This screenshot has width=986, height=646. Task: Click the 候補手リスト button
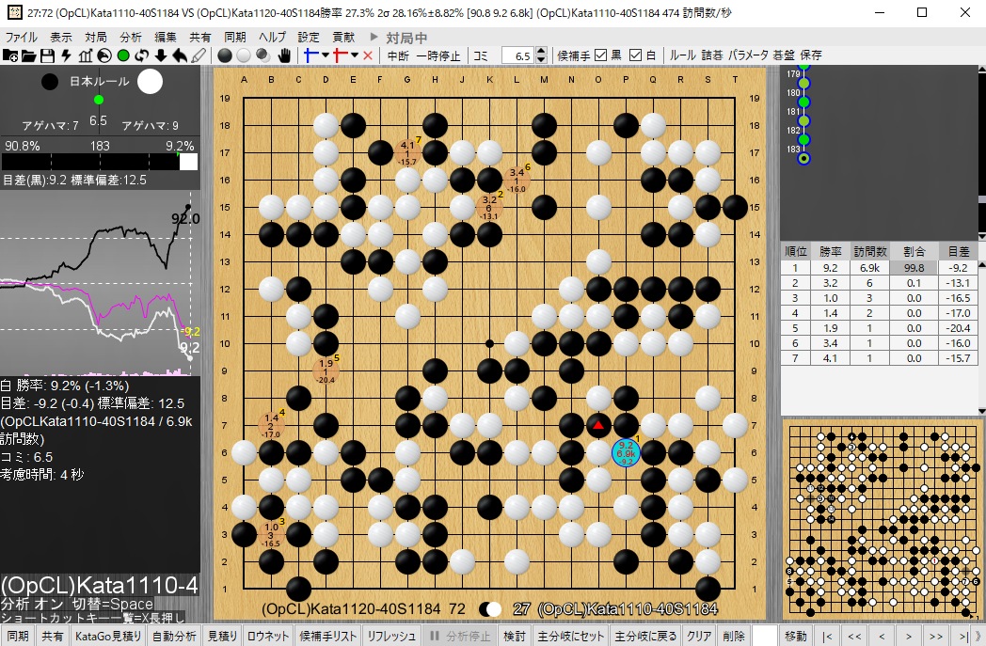(x=327, y=637)
